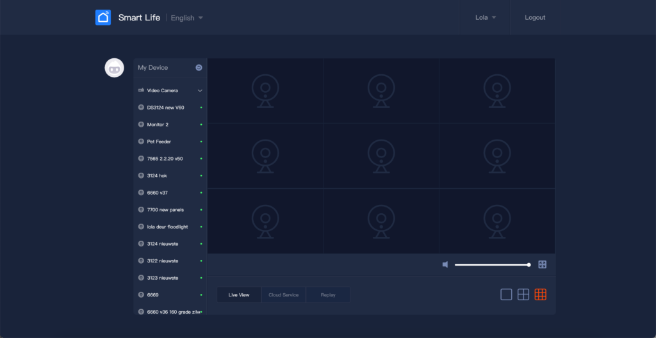The image size is (656, 338).
Task: Enter fullscreen with the expand icon
Action: [x=542, y=264]
